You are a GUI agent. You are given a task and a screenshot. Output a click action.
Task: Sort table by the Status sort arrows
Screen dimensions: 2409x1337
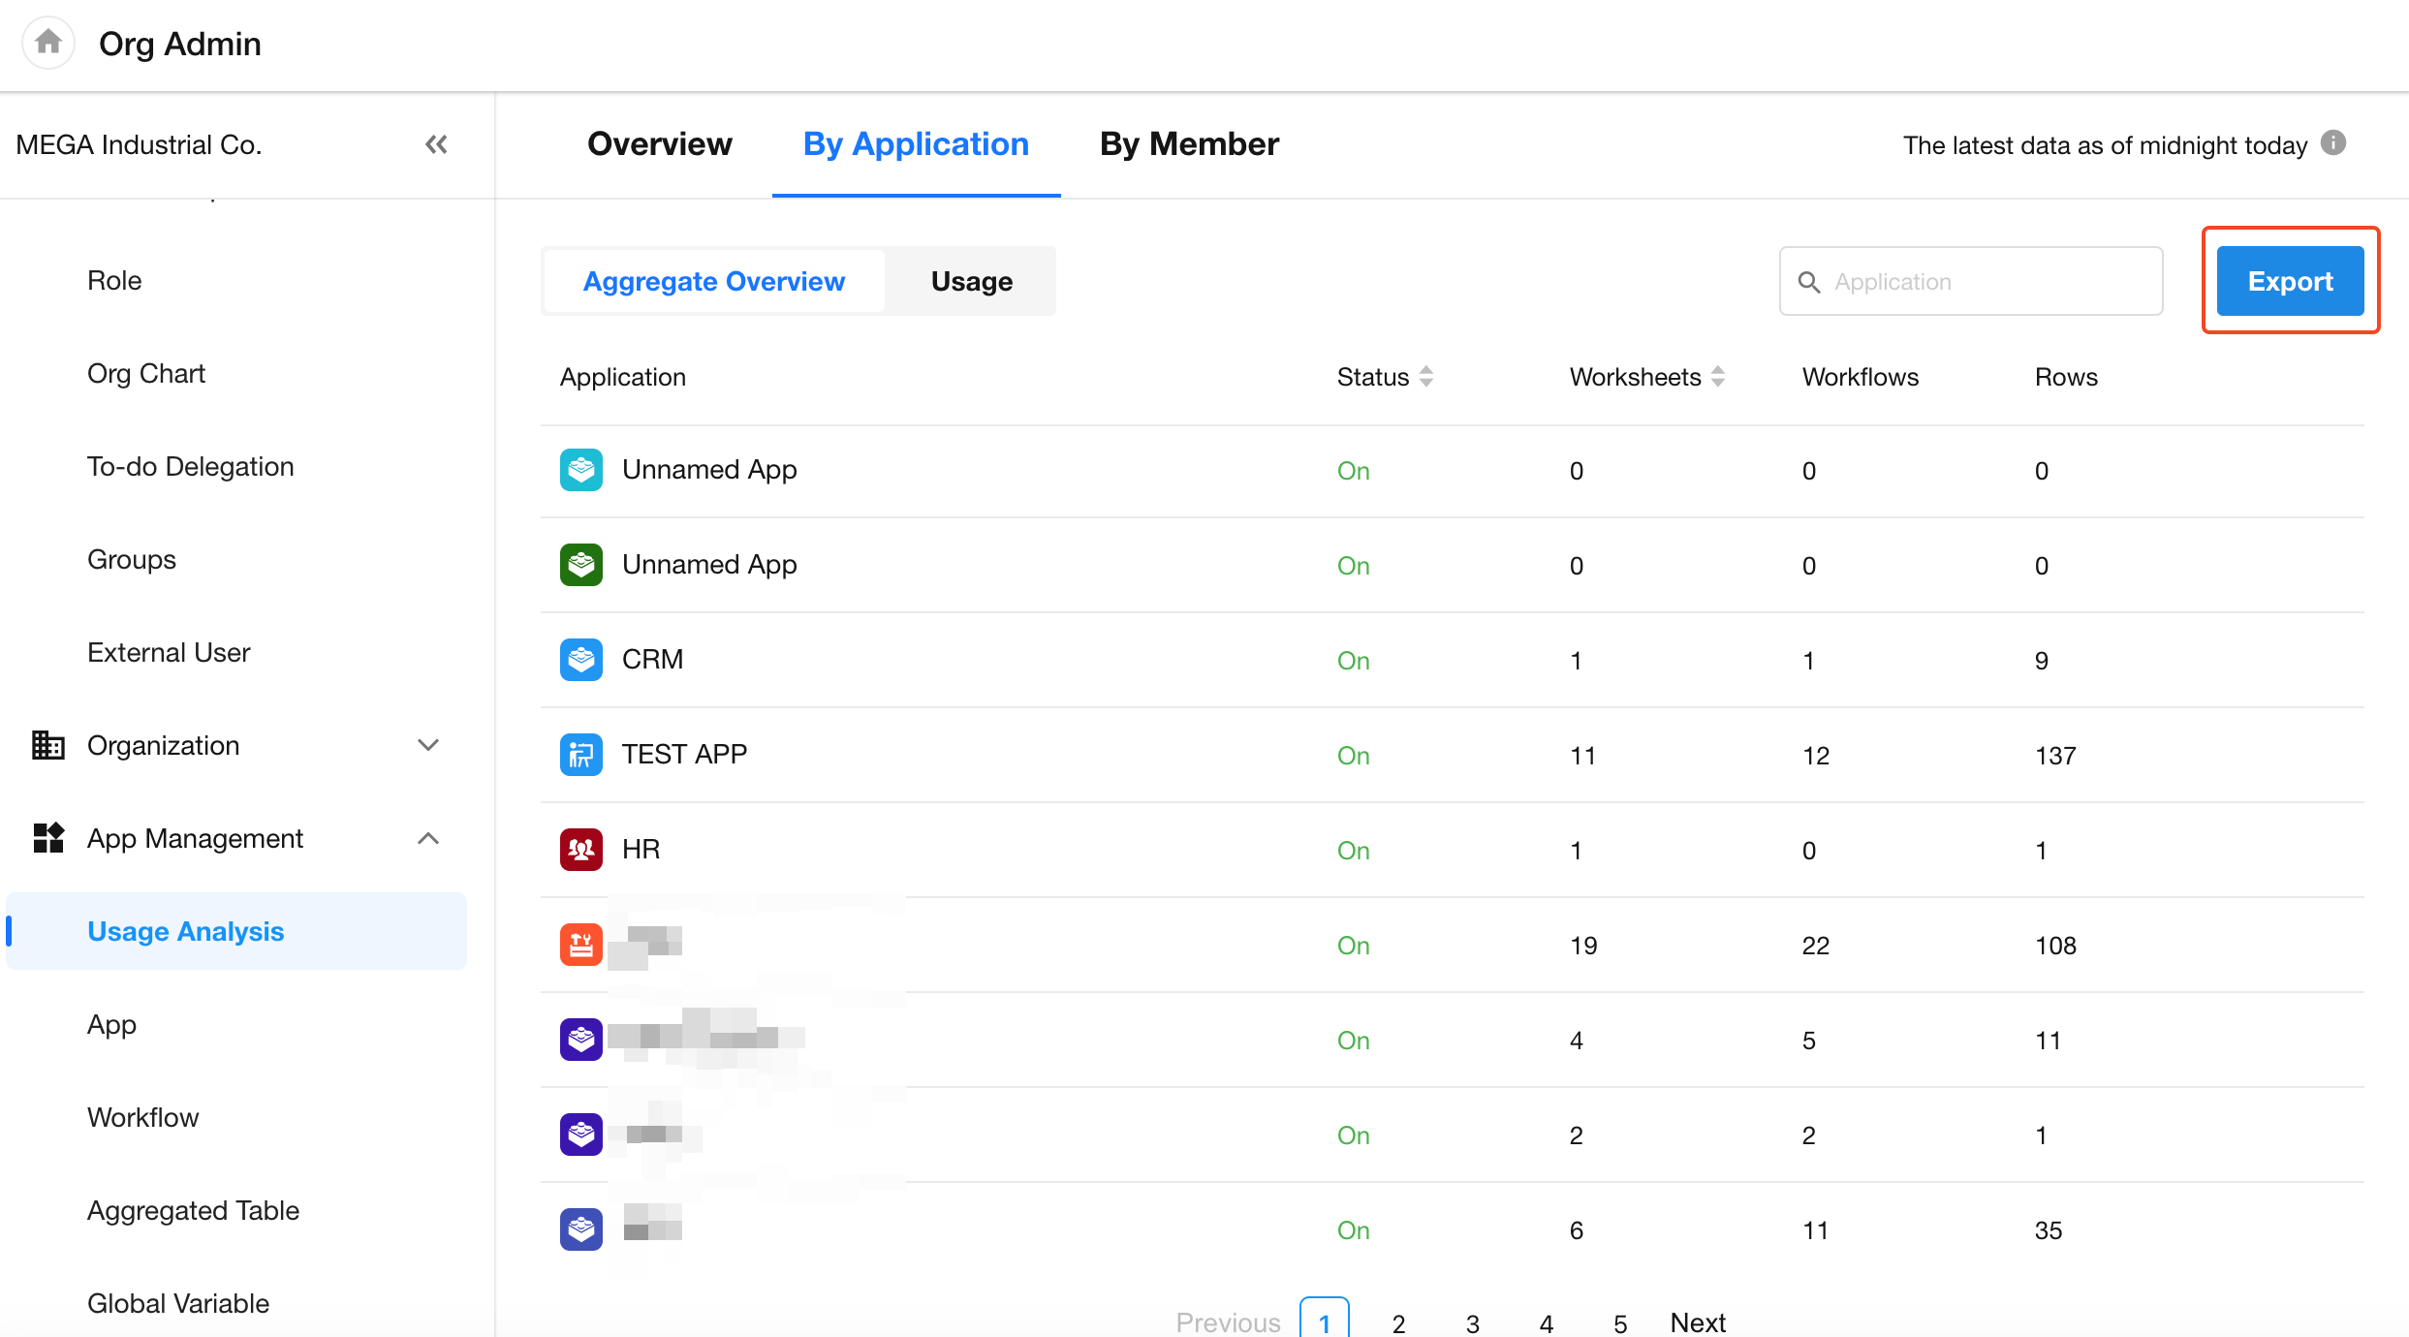1426,377
